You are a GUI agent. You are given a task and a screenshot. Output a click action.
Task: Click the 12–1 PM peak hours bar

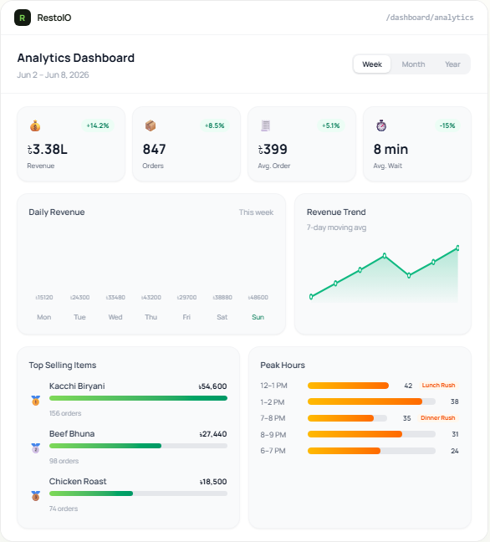pyautogui.click(x=348, y=386)
